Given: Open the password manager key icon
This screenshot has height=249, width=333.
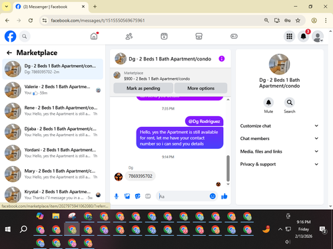Looking at the screenshot, I should (x=287, y=21).
